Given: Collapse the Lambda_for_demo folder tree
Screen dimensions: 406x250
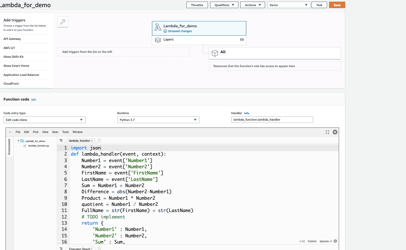Looking at the screenshot, I should 19,141.
